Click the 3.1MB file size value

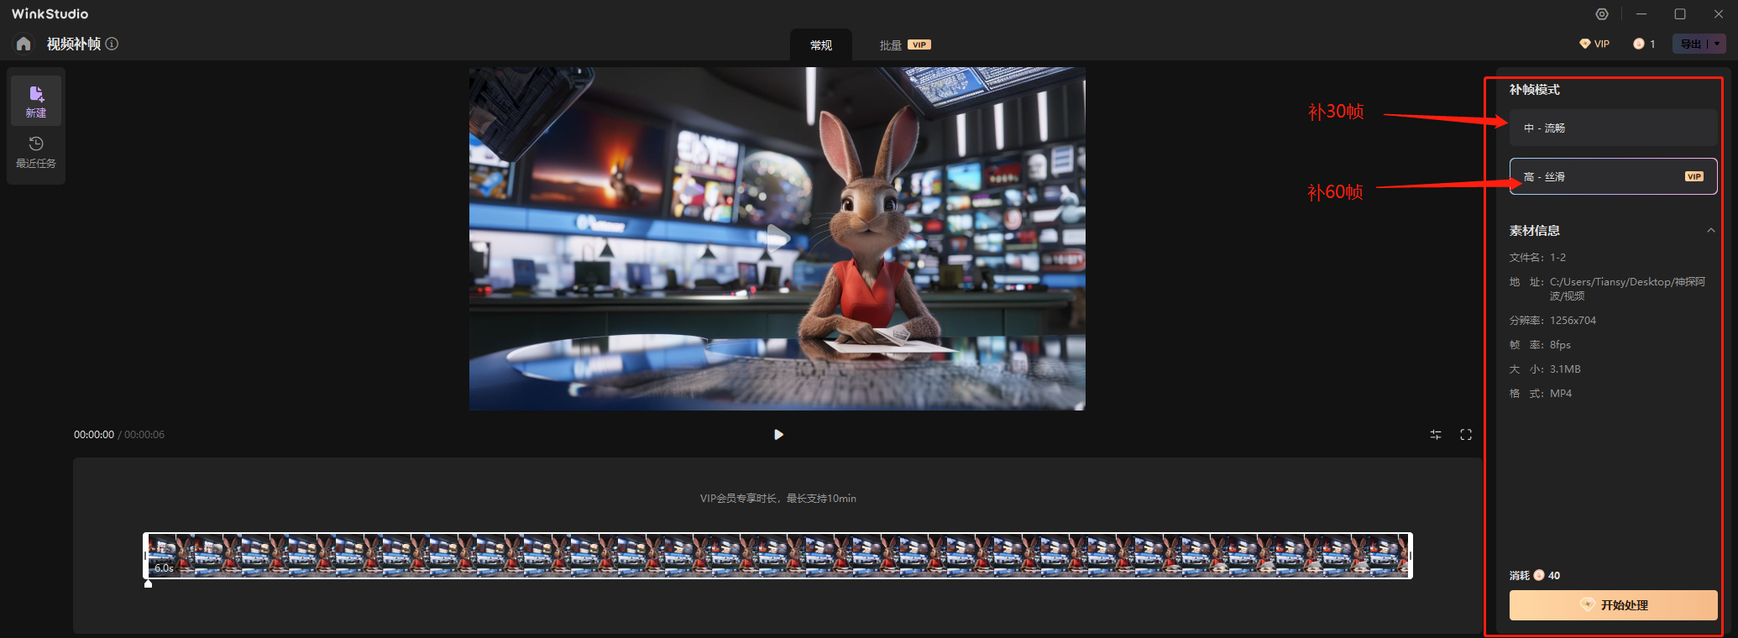pyautogui.click(x=1565, y=369)
